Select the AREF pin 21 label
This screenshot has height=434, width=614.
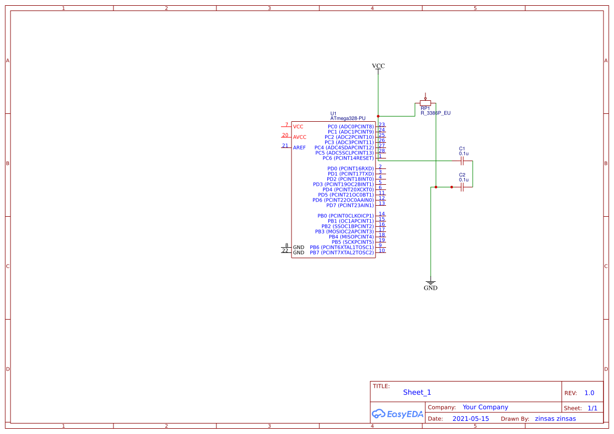[x=298, y=147]
